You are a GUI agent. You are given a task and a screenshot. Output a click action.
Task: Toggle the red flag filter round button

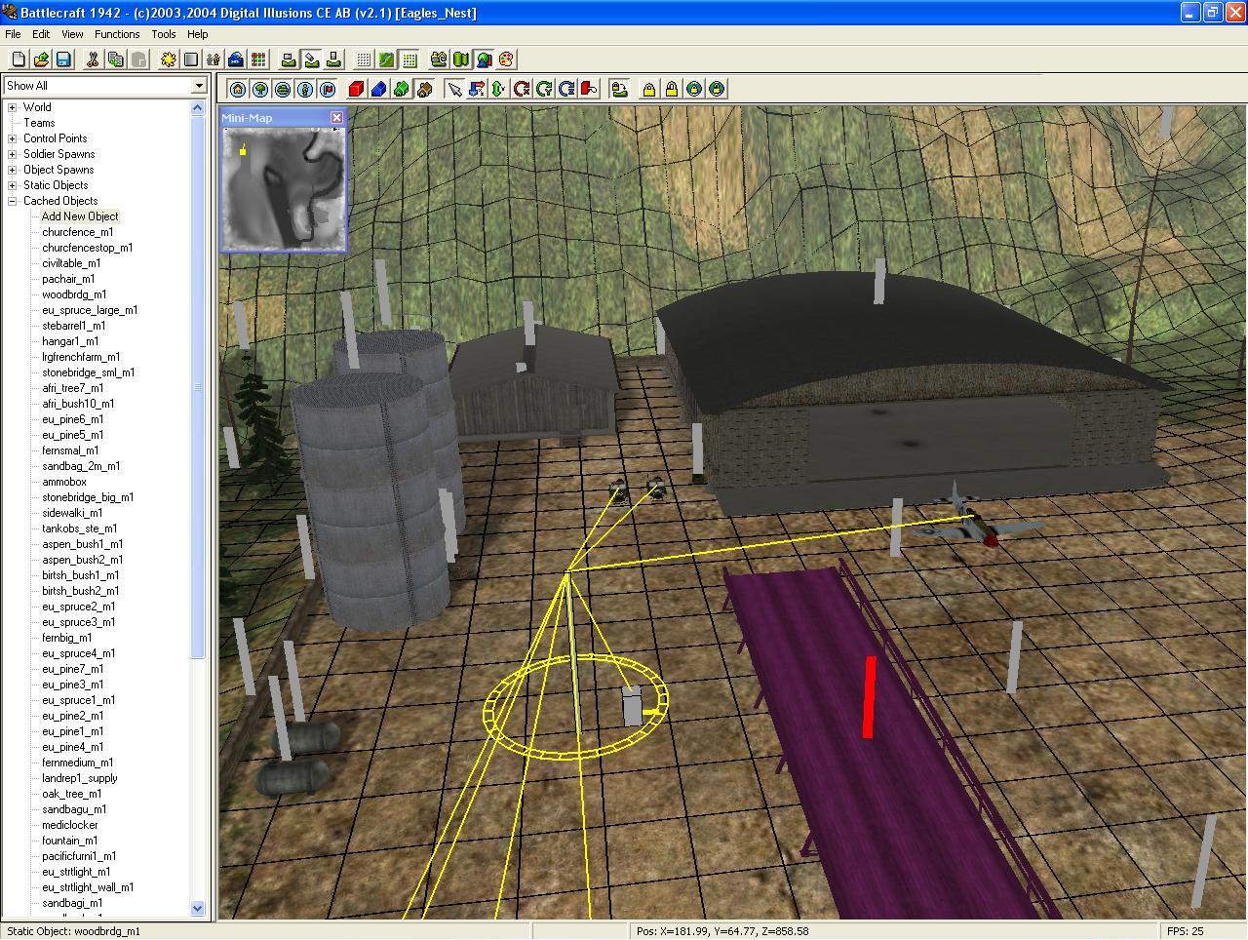point(328,89)
